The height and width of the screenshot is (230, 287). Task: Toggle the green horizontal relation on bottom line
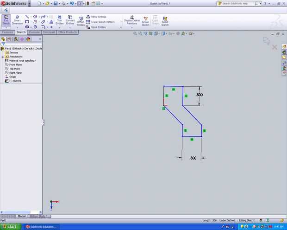192,140
